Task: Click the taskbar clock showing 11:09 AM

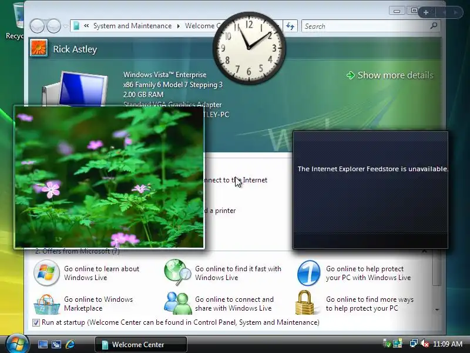Action: click(448, 344)
